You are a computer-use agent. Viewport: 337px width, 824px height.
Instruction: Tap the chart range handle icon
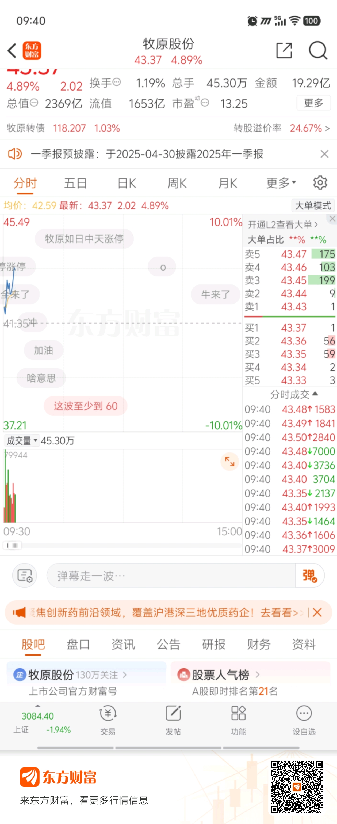point(13,545)
